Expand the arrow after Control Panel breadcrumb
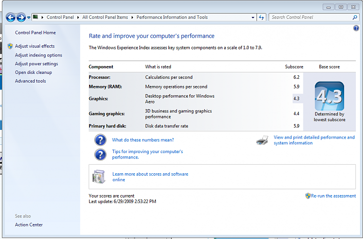Viewport: 363px width, 239px height. pyautogui.click(x=78, y=17)
